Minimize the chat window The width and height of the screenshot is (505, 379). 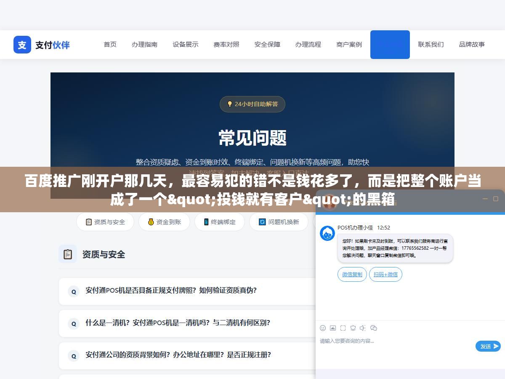[485, 199]
